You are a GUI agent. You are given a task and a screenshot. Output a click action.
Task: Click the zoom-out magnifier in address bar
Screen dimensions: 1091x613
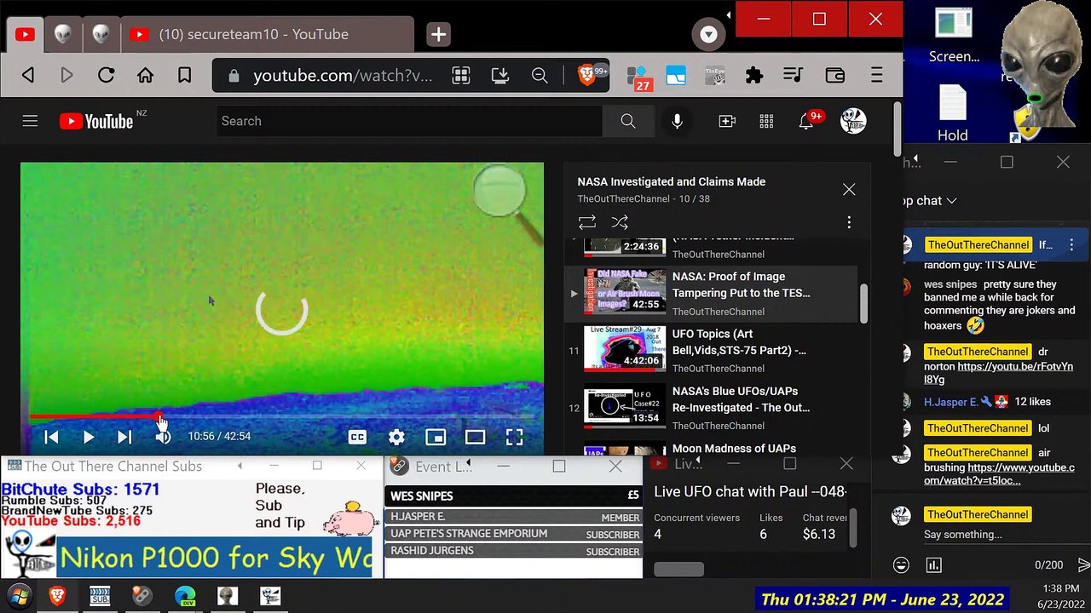point(540,76)
